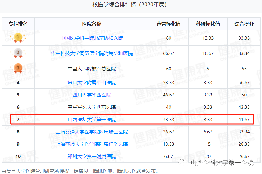The width and height of the screenshot is (262, 174).
Task: Click the 科研标化值 column header
Action: tap(208, 24)
